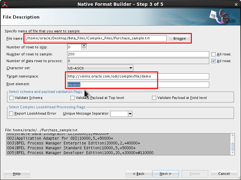Click the Browse button
Screen dimensions: 241x180
tap(179, 38)
